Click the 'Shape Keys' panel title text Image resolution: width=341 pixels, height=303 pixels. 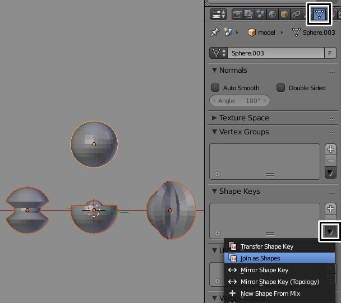[x=239, y=191]
